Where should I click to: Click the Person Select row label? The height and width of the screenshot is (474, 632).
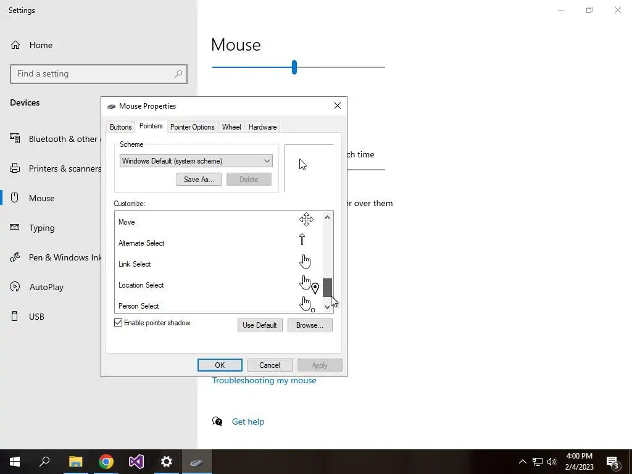[139, 306]
